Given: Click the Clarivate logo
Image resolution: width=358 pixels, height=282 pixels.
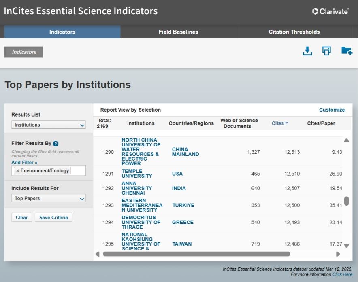Looking at the screenshot, I should [x=330, y=12].
